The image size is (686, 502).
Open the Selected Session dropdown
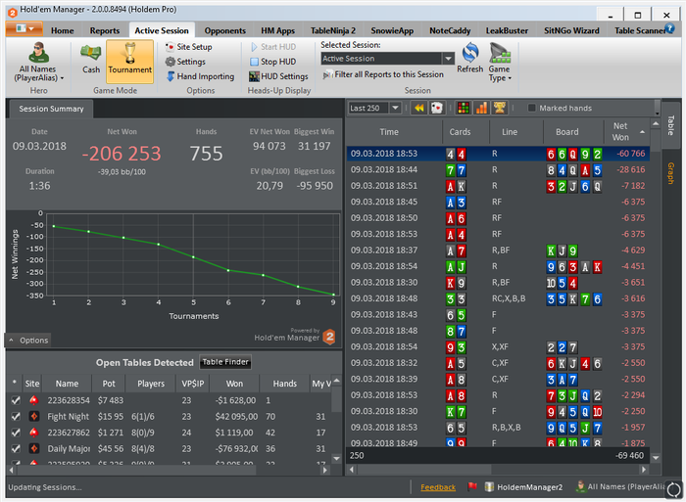pos(448,59)
